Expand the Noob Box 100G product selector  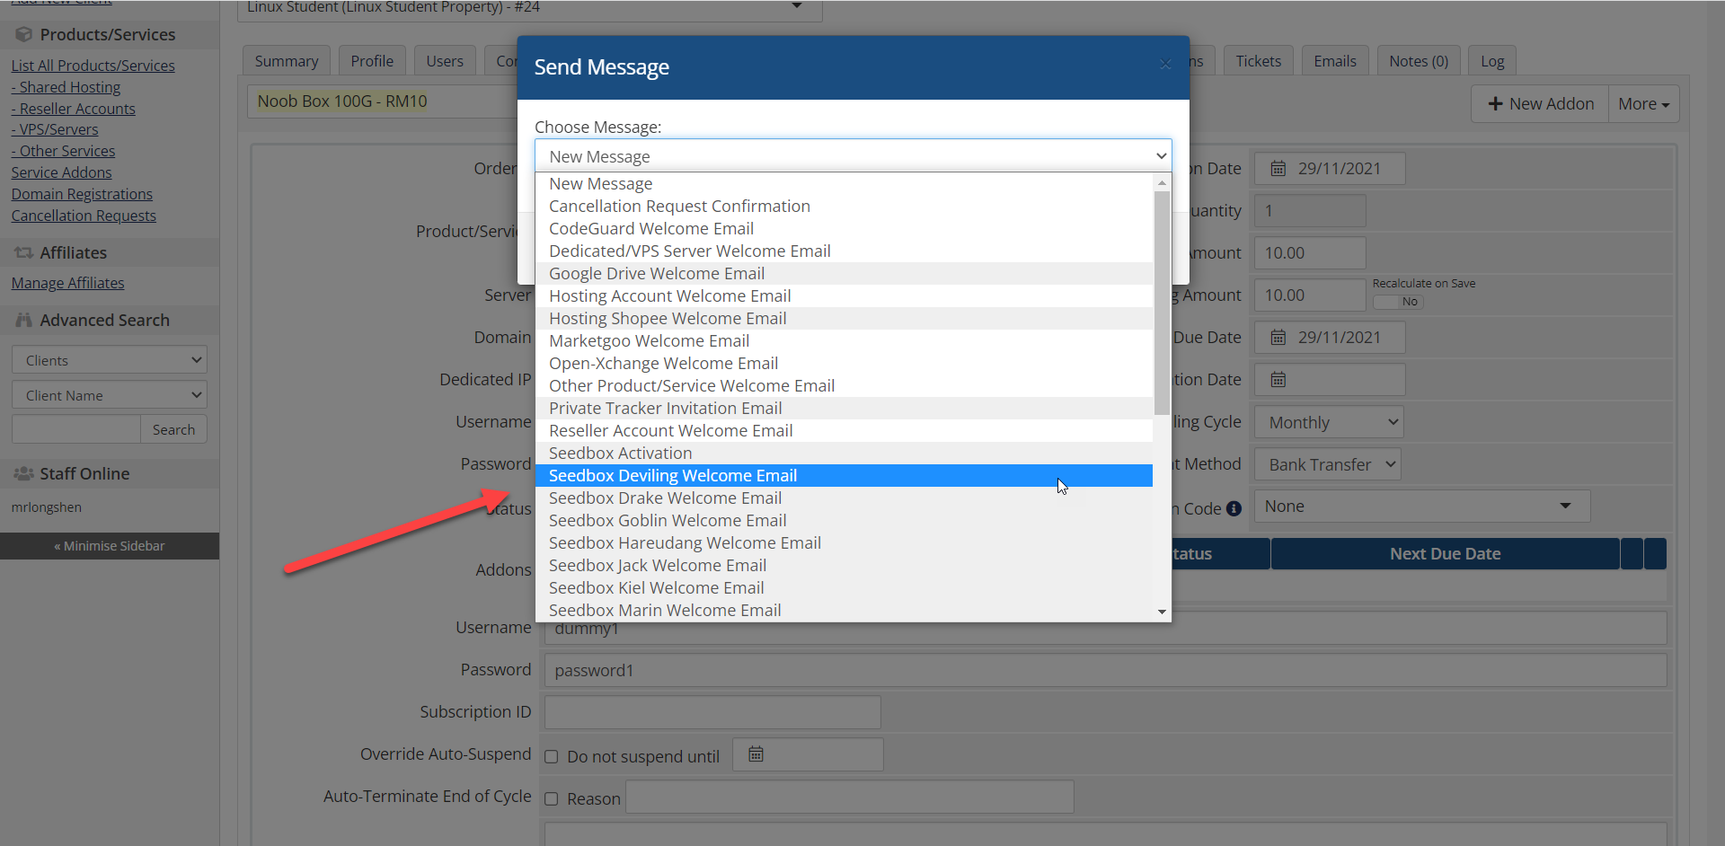point(384,101)
